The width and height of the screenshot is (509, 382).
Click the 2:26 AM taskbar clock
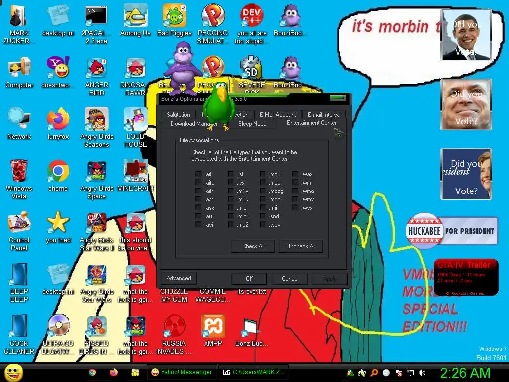pos(465,373)
